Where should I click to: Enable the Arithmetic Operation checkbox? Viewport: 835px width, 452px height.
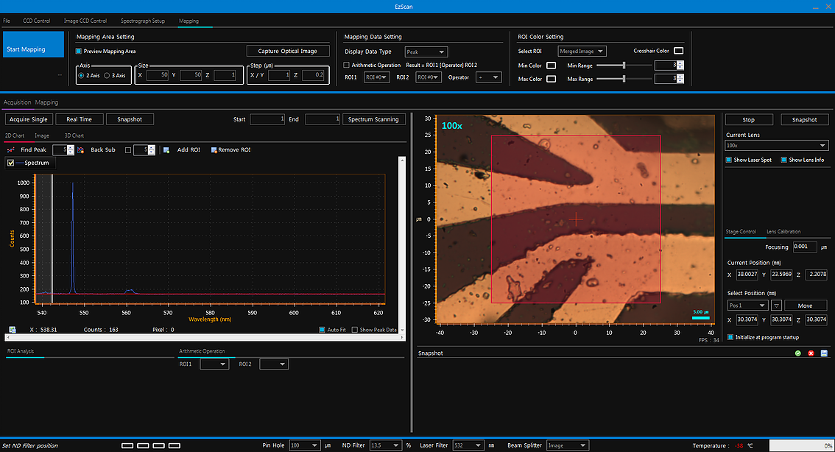click(347, 65)
